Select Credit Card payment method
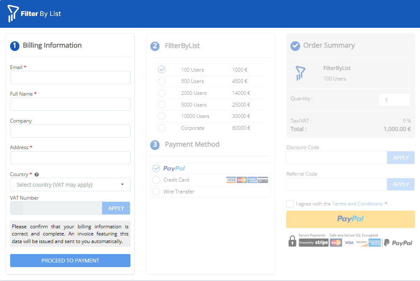Viewport: 420px width, 281px height. tap(156, 180)
